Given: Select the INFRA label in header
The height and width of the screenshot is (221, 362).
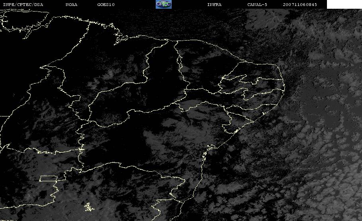Looking at the screenshot, I should [214, 5].
